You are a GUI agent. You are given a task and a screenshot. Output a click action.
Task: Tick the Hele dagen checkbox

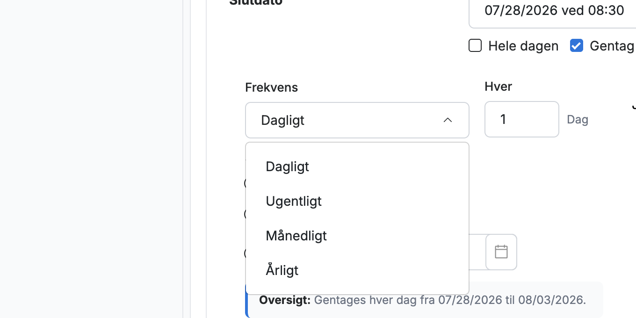[x=475, y=46]
